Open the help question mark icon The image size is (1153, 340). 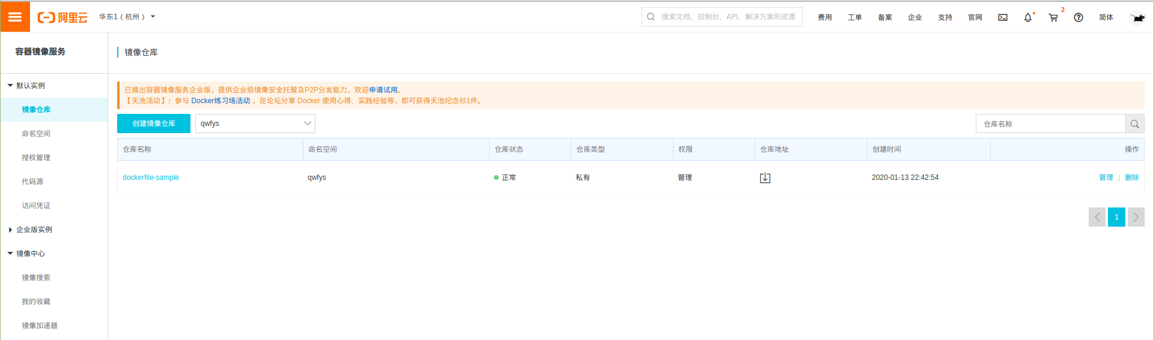click(x=1078, y=17)
